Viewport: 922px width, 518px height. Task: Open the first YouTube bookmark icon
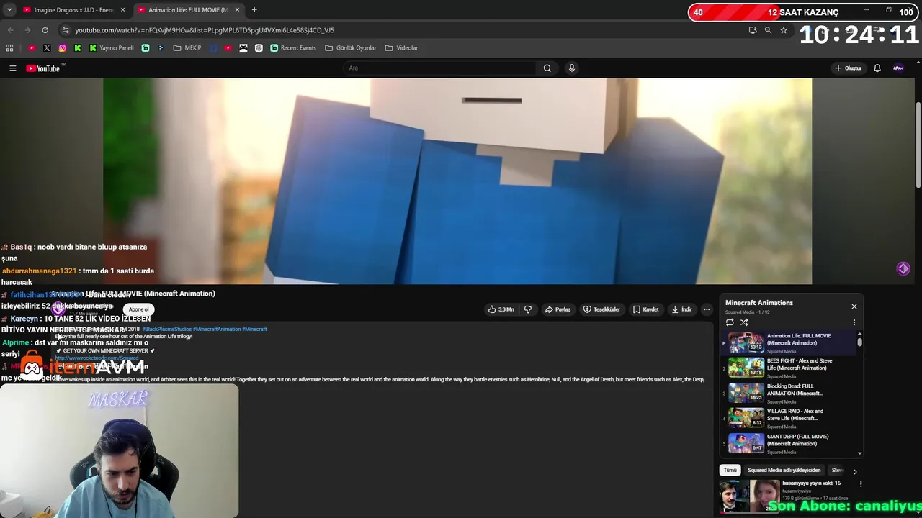32,48
